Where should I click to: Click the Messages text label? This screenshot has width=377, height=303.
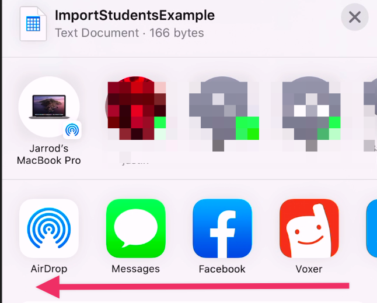coord(135,269)
